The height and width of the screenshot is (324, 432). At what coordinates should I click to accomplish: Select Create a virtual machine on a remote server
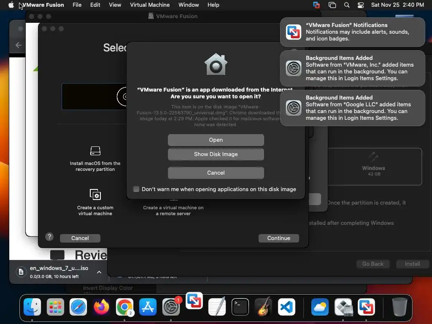pos(173,211)
